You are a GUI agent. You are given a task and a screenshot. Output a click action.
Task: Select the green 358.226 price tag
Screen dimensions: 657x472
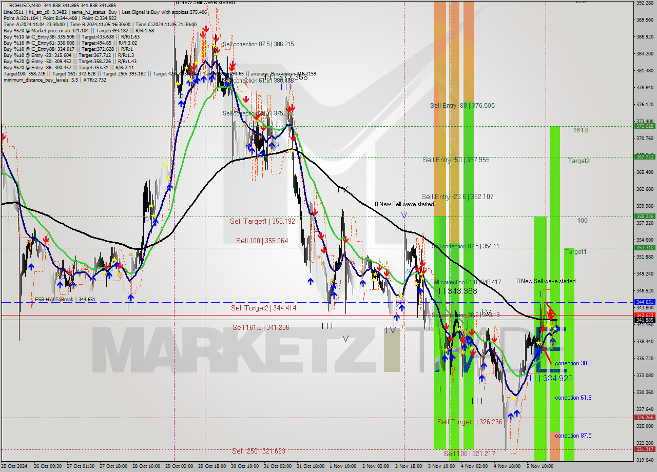pyautogui.click(x=645, y=217)
